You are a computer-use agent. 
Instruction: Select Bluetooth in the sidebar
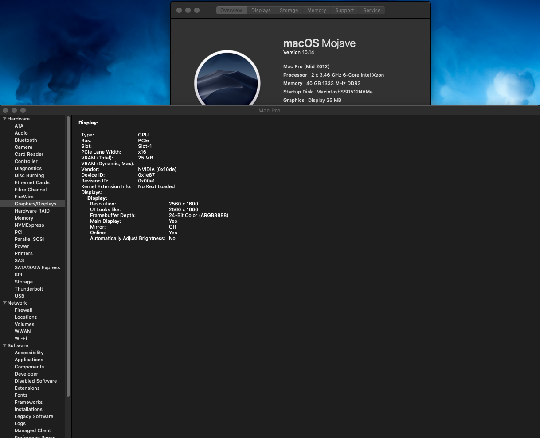[x=26, y=140]
